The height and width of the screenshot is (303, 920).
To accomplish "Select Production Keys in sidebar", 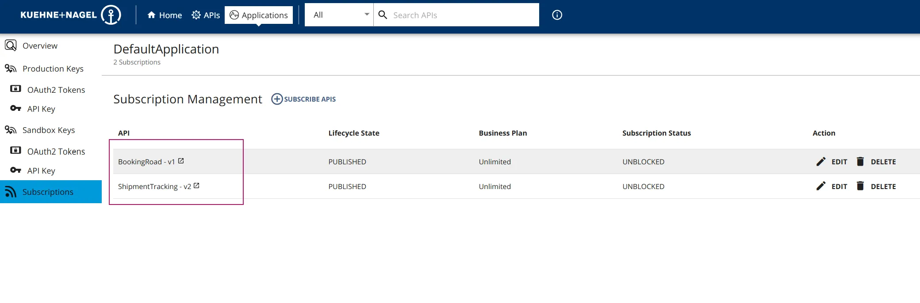I will [53, 69].
